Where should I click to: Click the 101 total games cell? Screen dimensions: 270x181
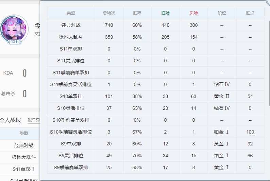(109, 96)
